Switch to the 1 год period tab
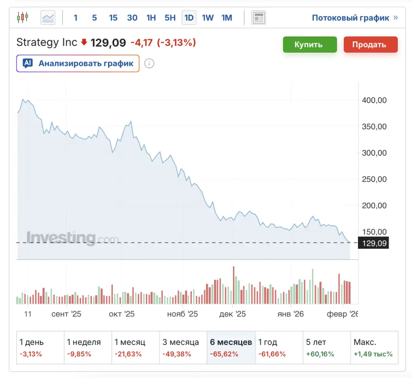412x378 pixels. tap(279, 348)
